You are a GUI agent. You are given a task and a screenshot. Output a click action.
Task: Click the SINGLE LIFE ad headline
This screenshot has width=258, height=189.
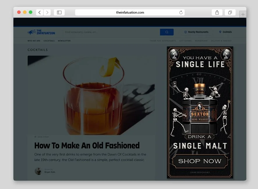coord(200,64)
